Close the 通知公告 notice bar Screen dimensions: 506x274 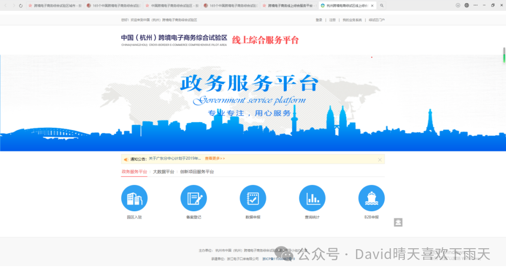379,159
